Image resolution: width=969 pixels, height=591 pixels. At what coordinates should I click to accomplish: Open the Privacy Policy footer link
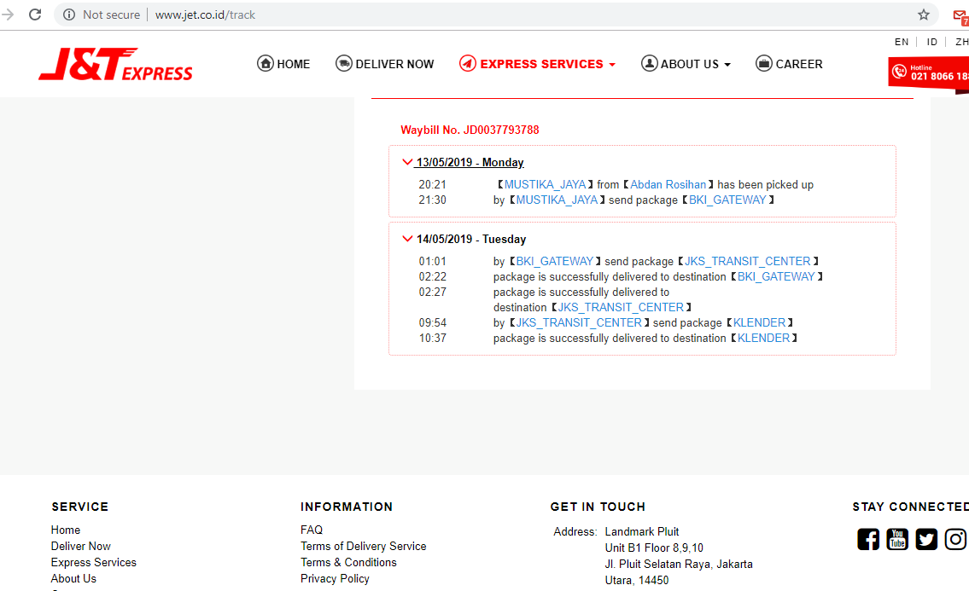click(x=335, y=578)
